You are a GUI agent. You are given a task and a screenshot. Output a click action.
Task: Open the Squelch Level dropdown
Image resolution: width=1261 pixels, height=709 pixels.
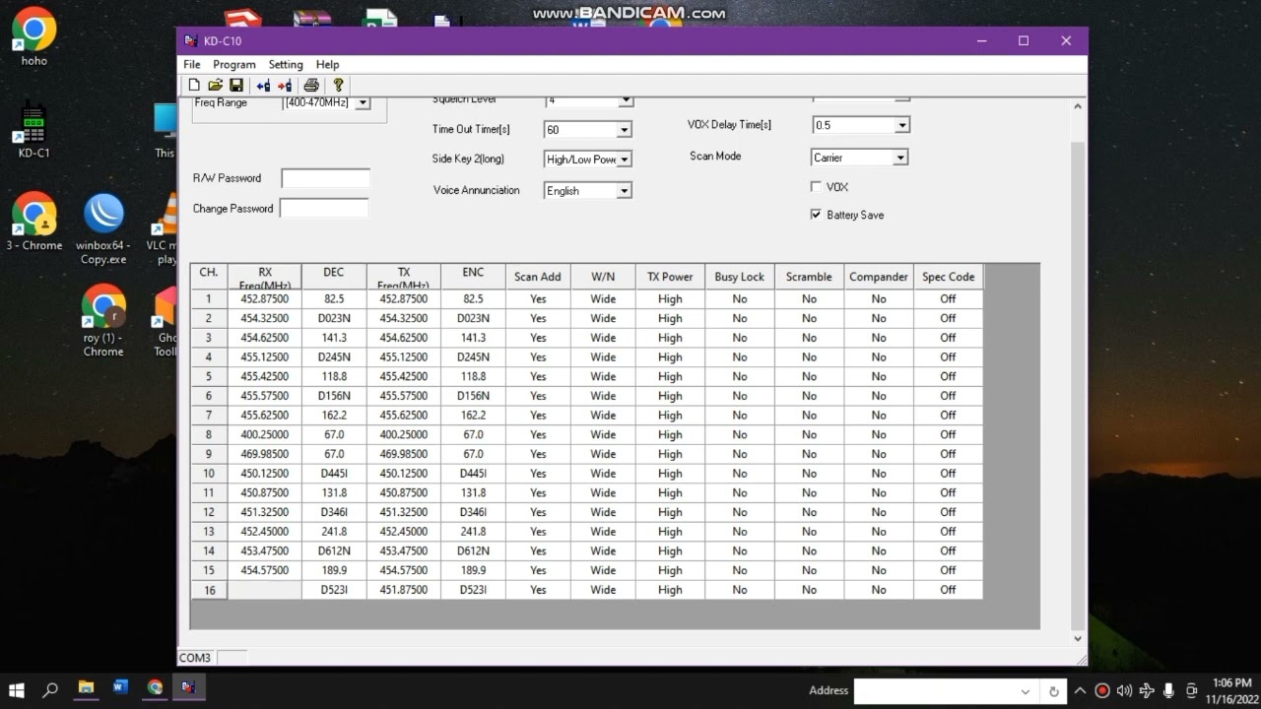click(624, 100)
